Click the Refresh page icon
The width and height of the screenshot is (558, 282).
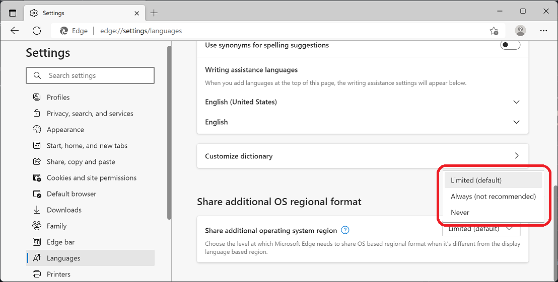coord(37,31)
